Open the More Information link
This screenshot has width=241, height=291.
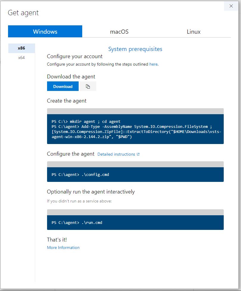coord(63,247)
